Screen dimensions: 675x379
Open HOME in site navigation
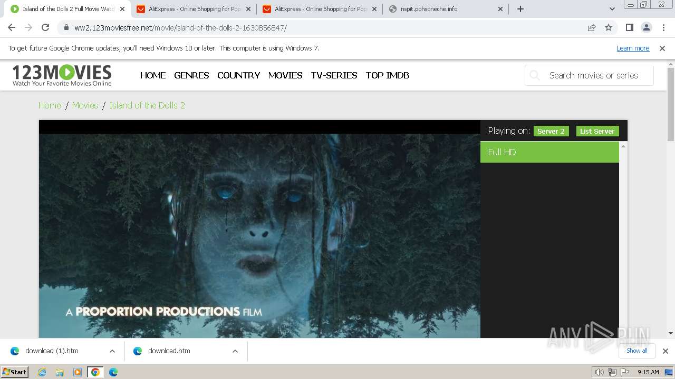153,75
